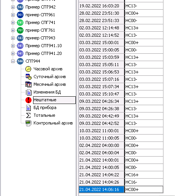This screenshot has height=196, width=175.
Task: Expand the Пример СПГ741 node
Action: [13, 22]
